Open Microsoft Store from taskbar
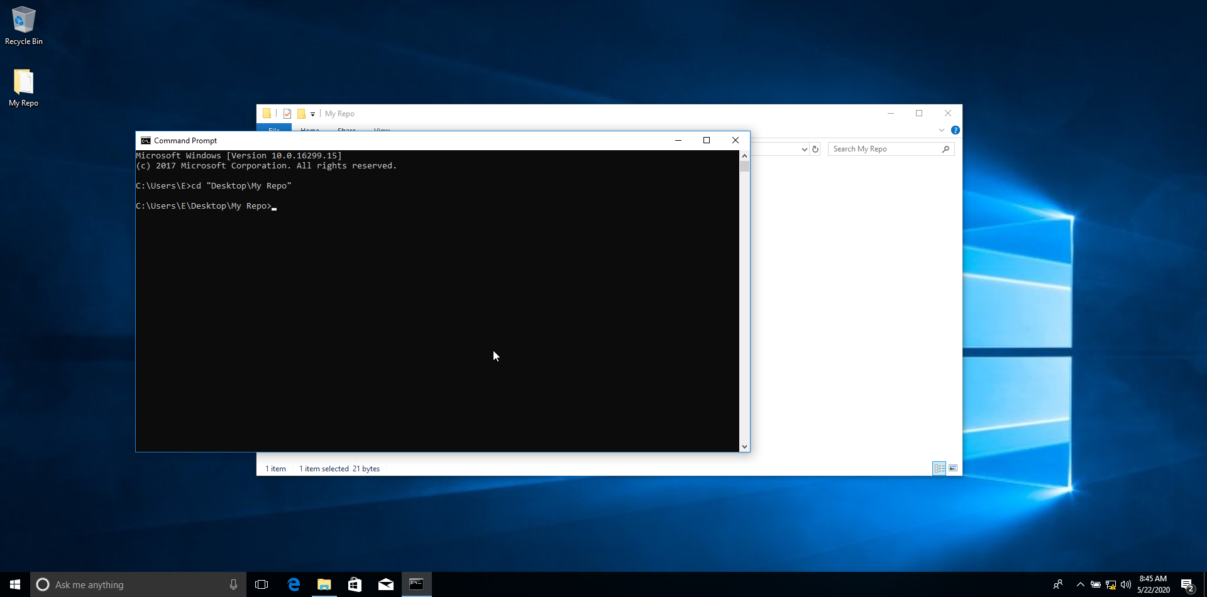This screenshot has width=1207, height=597. coord(355,584)
